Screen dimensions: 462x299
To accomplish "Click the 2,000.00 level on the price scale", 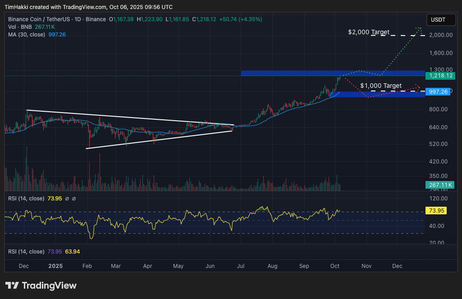I will pyautogui.click(x=440, y=35).
